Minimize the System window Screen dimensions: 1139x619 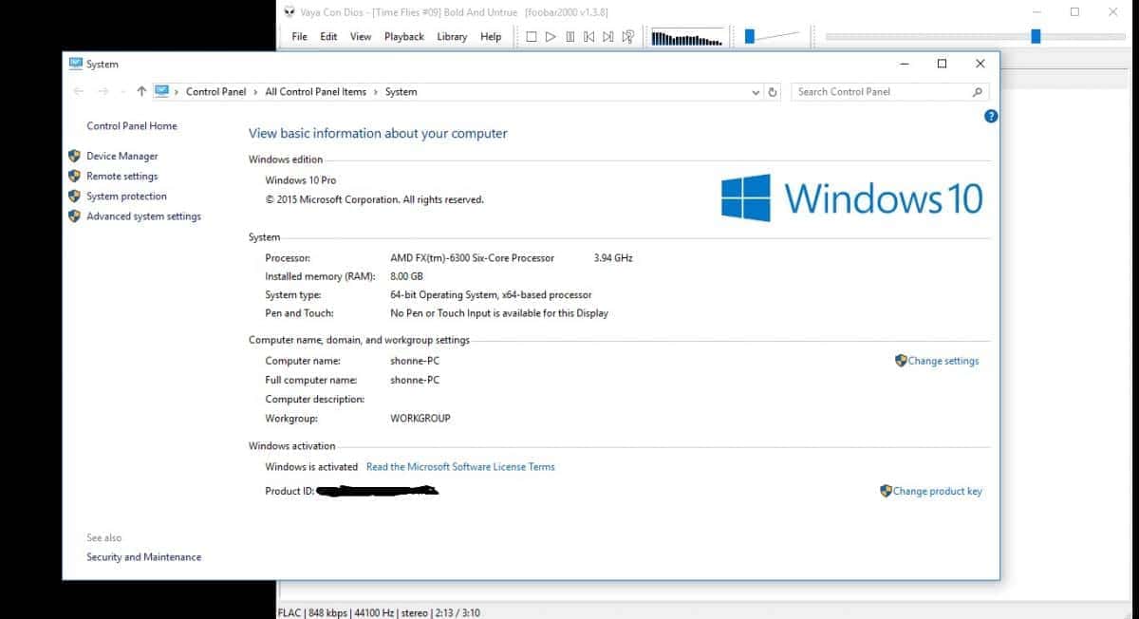tap(903, 64)
